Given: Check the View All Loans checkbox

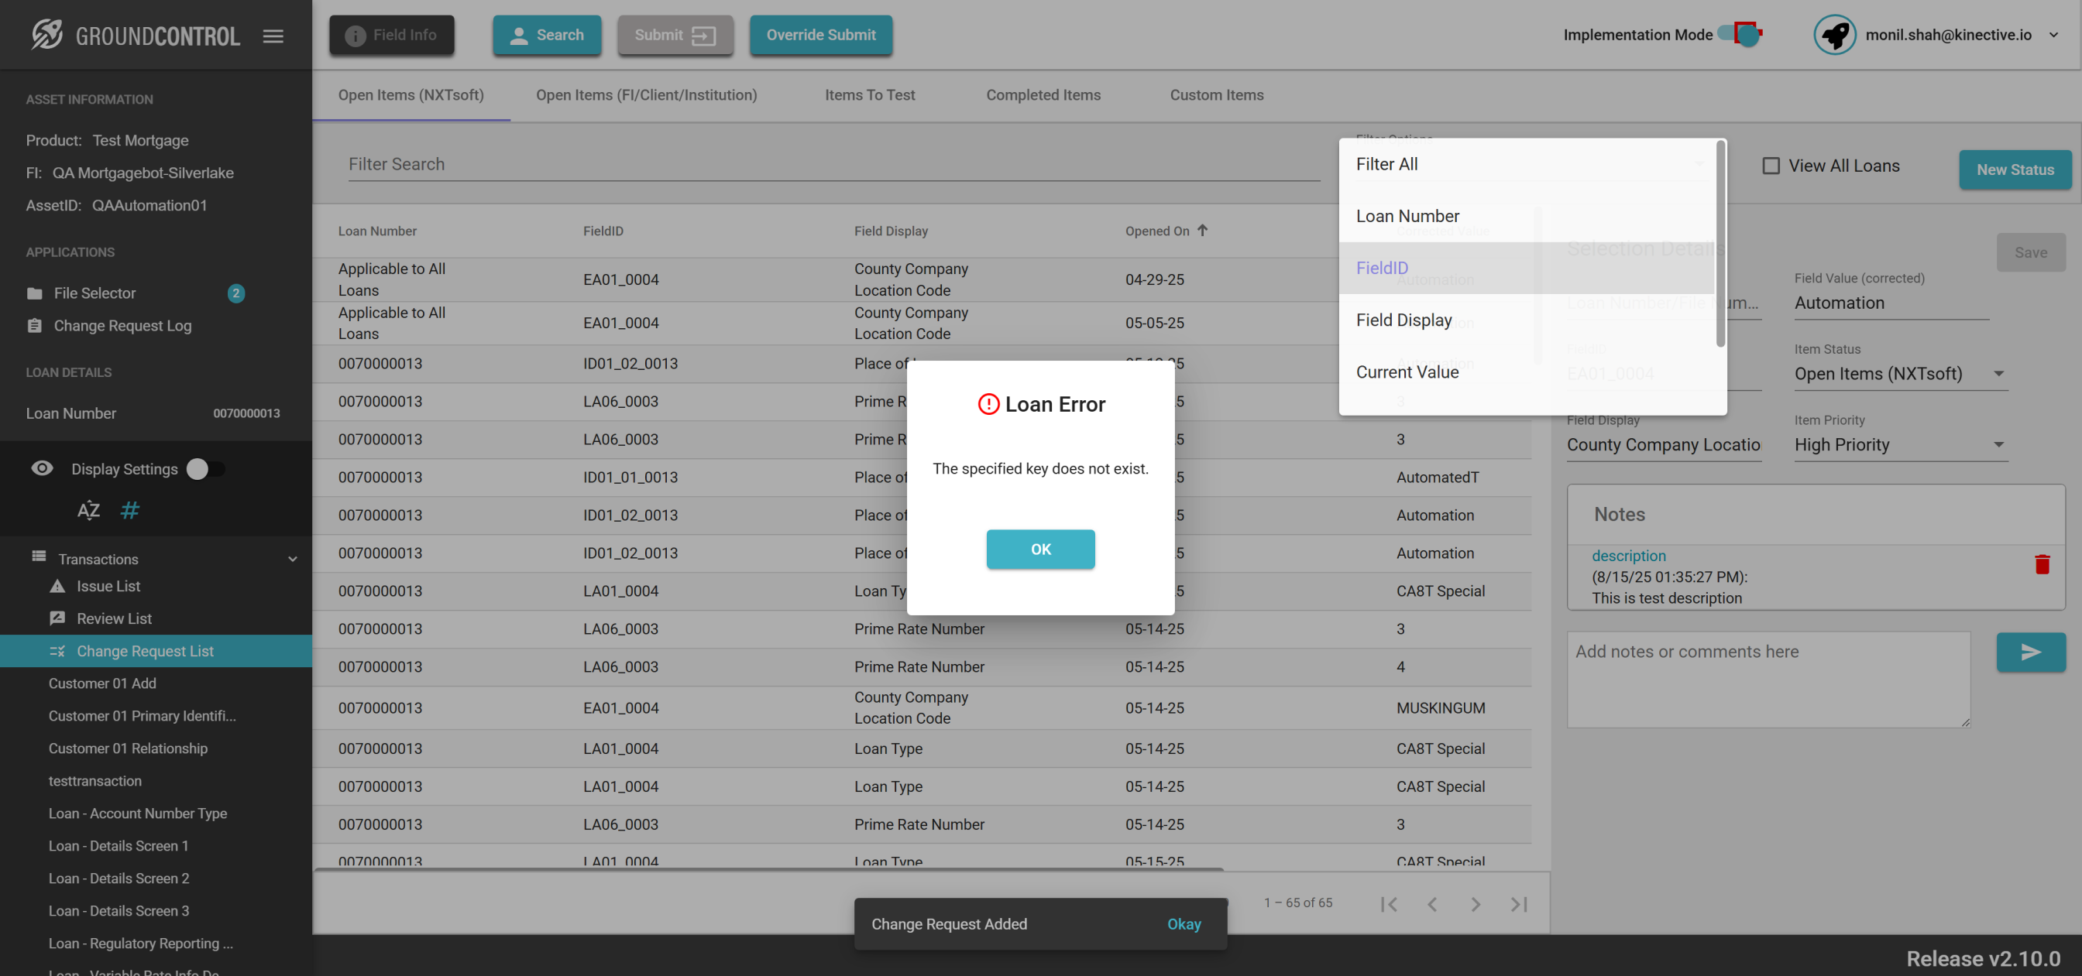Looking at the screenshot, I should coord(1770,166).
